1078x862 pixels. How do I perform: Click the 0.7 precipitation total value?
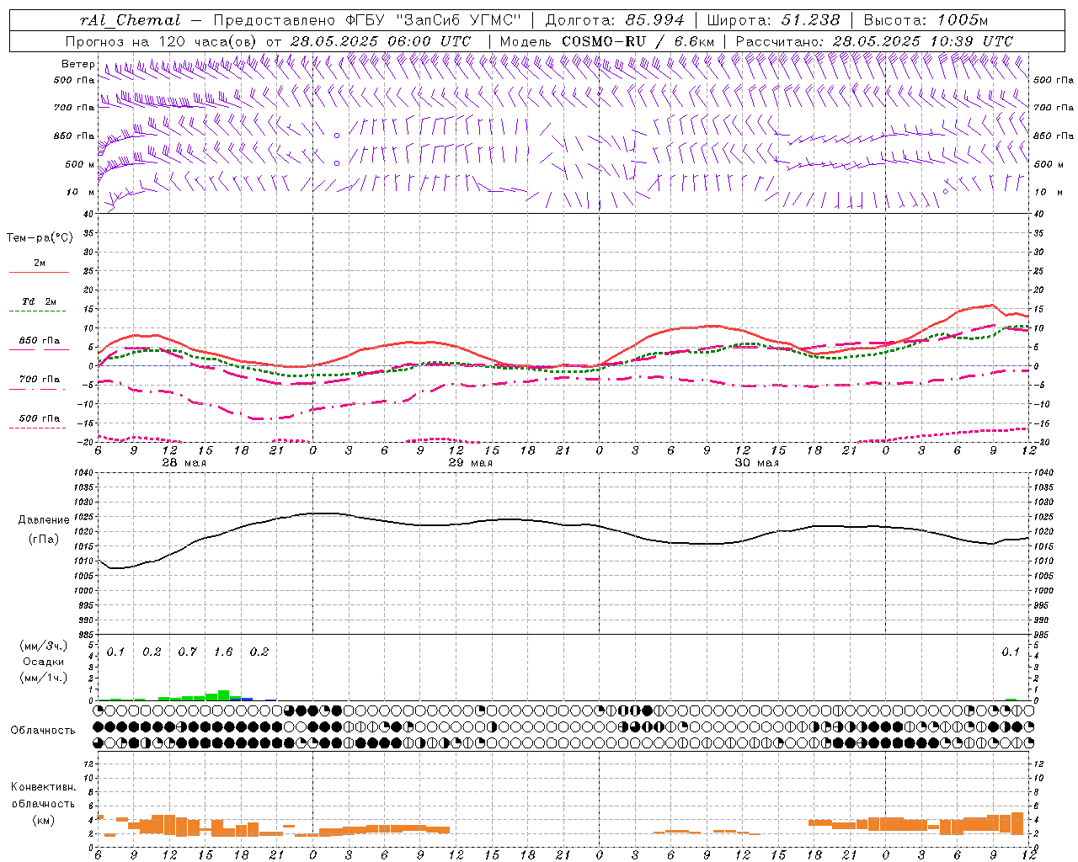(x=187, y=652)
